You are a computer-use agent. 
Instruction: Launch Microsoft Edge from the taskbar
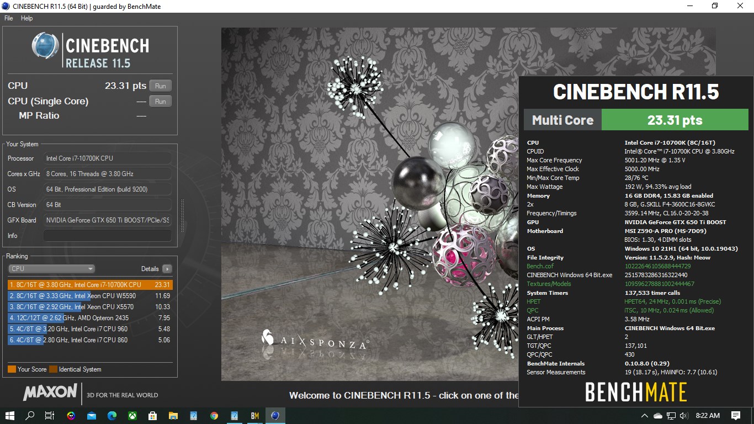[112, 415]
